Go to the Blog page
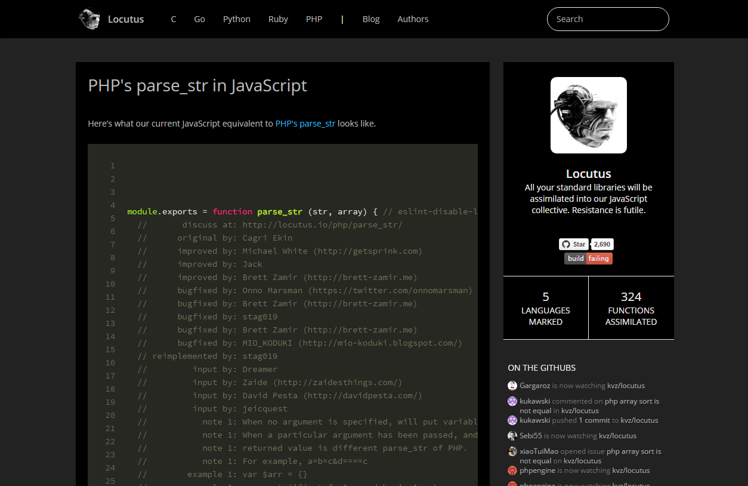The width and height of the screenshot is (748, 486). [x=371, y=19]
